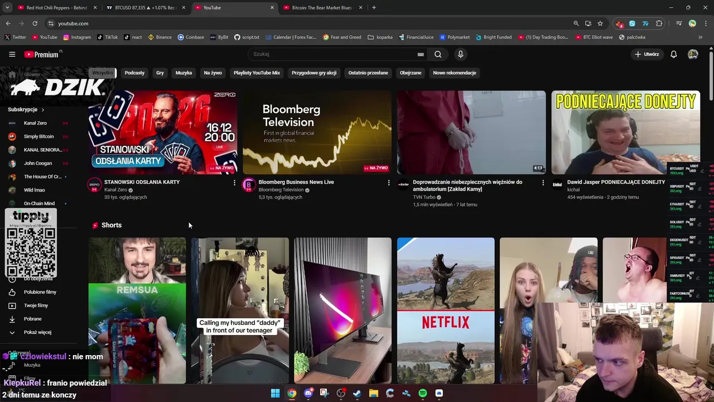Click the YouTube Premium logo

[43, 54]
